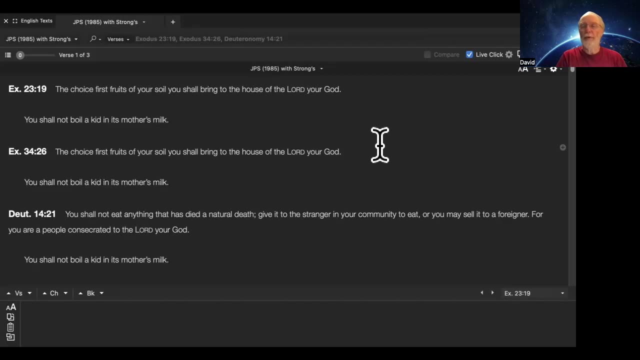
Task: Click the copy pages icon in lower pane
Action: (10, 317)
